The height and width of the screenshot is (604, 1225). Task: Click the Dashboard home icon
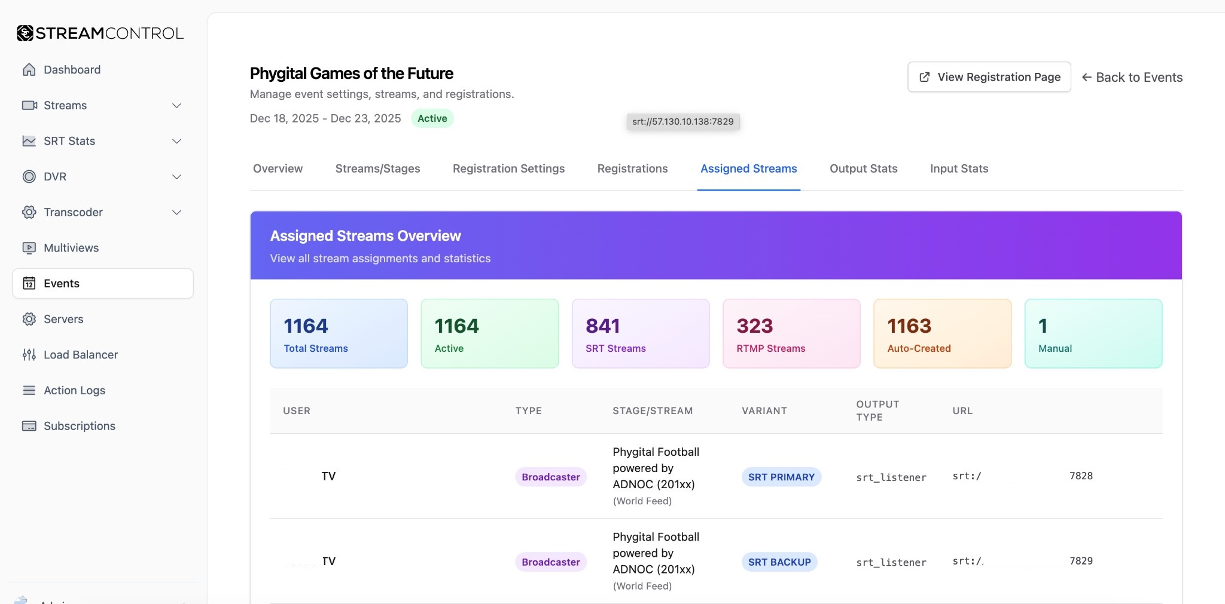[29, 70]
